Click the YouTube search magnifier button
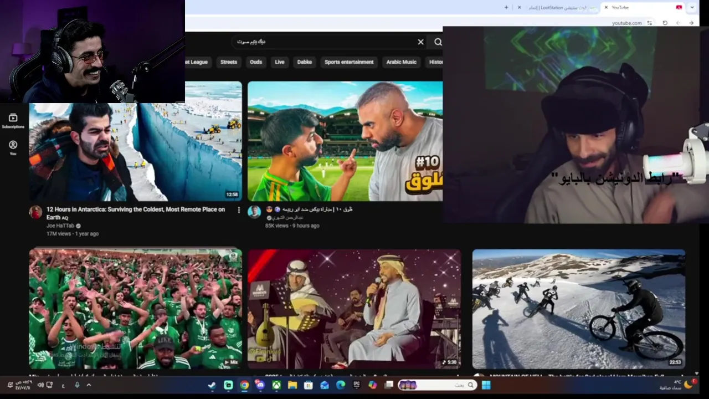This screenshot has height=399, width=709. [438, 42]
